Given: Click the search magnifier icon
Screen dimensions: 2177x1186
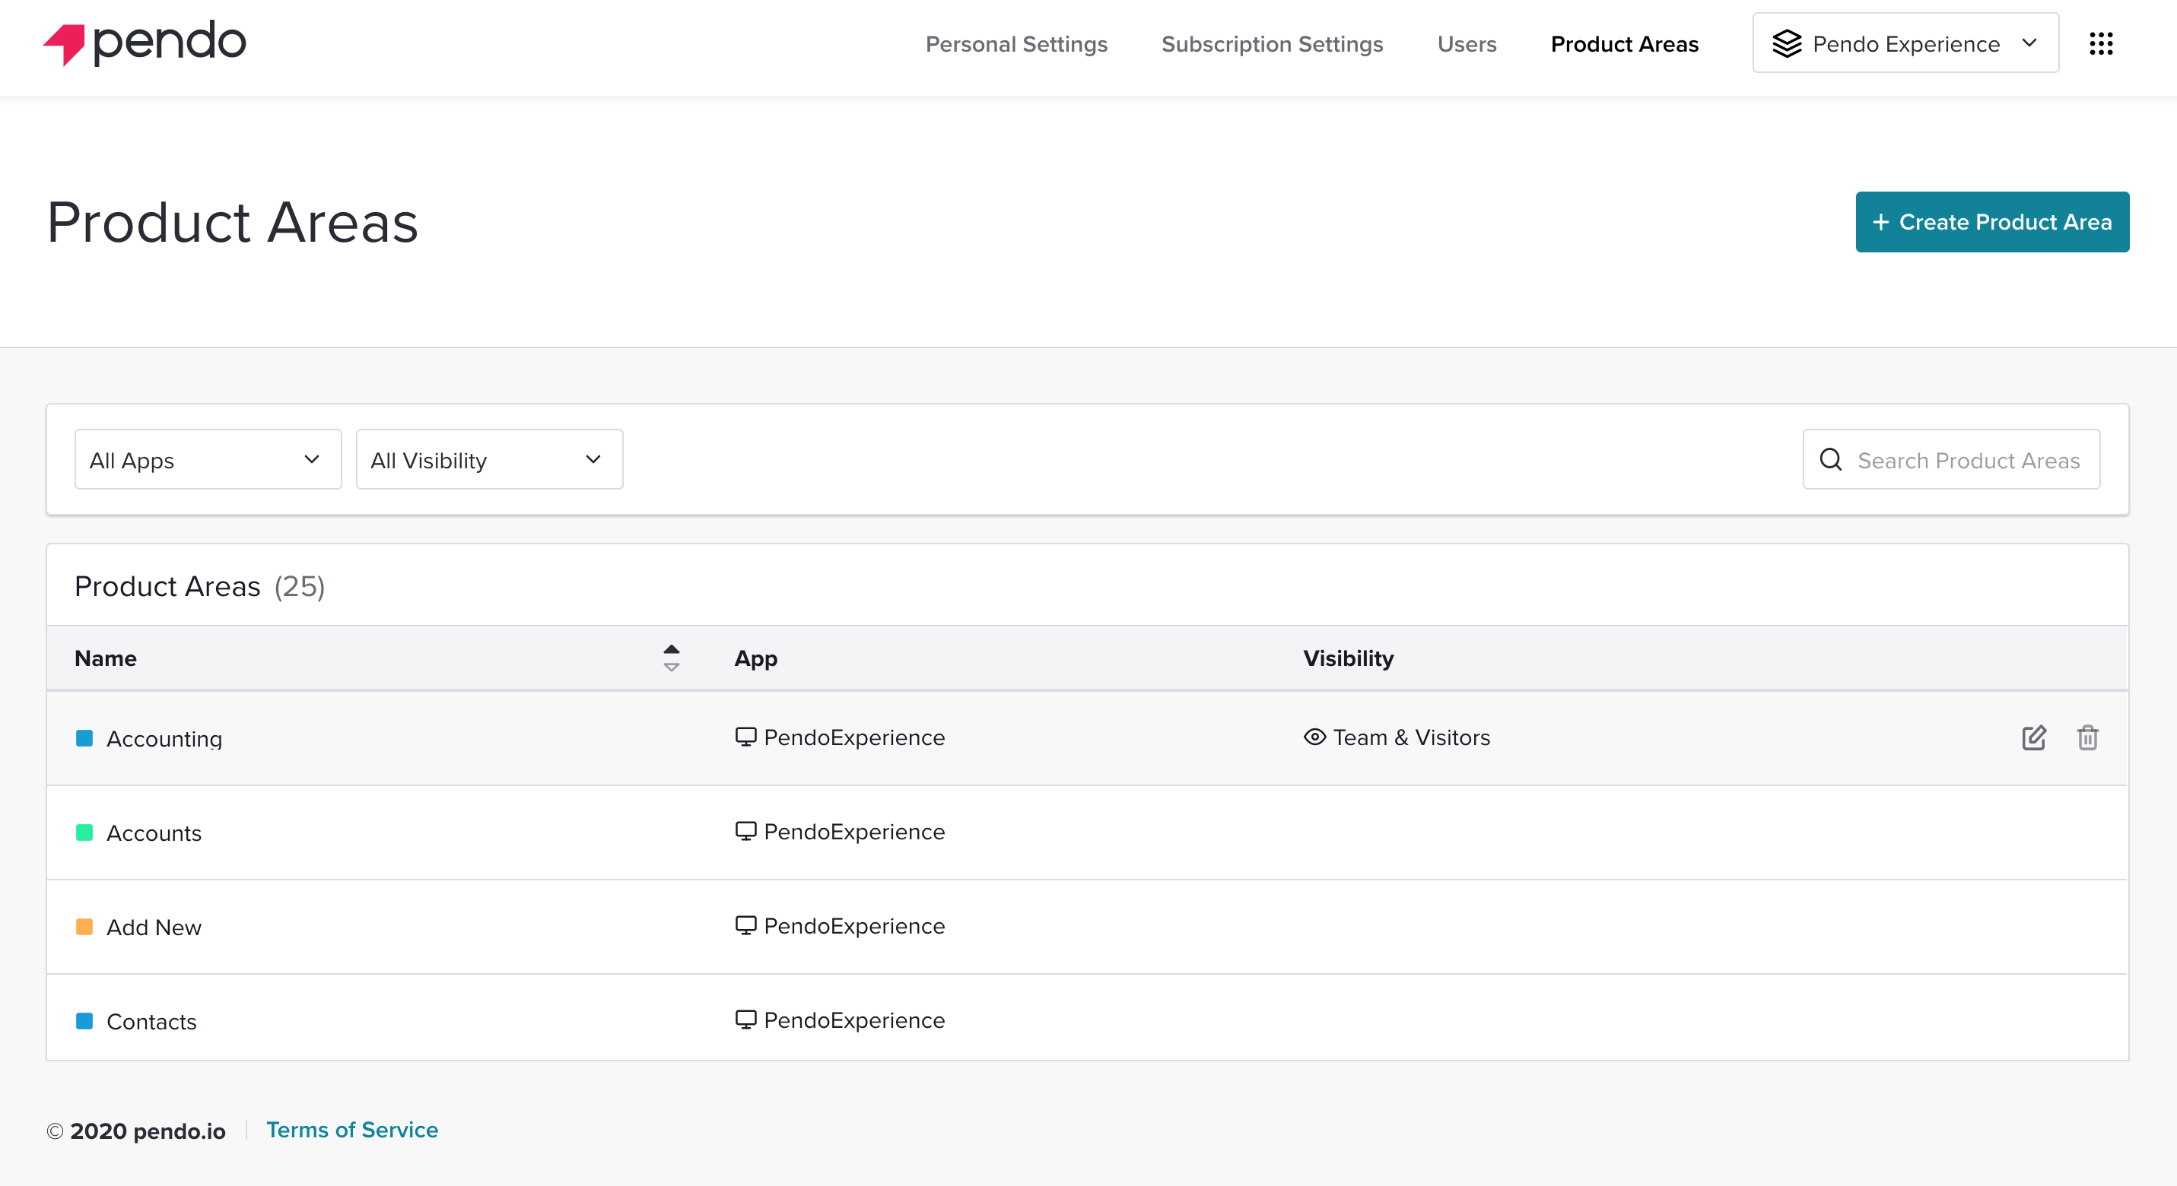Looking at the screenshot, I should 1830,459.
